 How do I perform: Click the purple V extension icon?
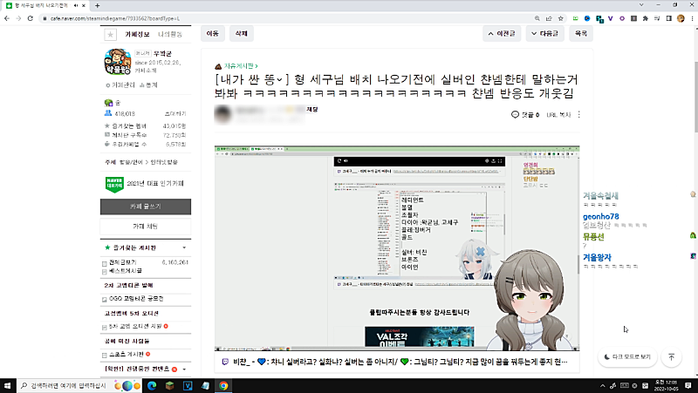coord(610,18)
